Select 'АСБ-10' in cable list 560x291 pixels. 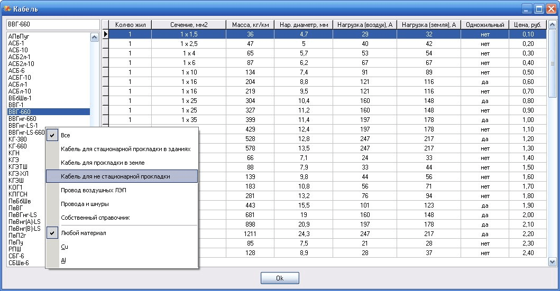17,50
